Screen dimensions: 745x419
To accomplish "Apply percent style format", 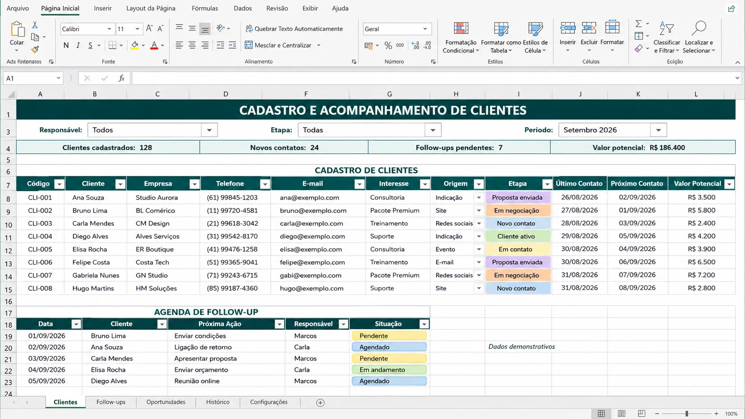I will (x=388, y=45).
